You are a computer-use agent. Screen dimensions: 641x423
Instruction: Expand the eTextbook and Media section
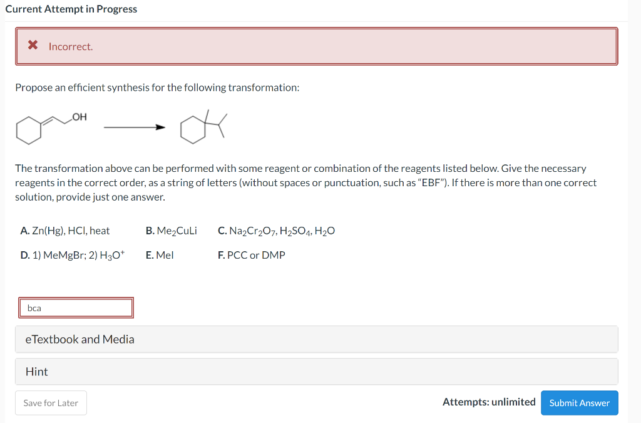(x=79, y=339)
